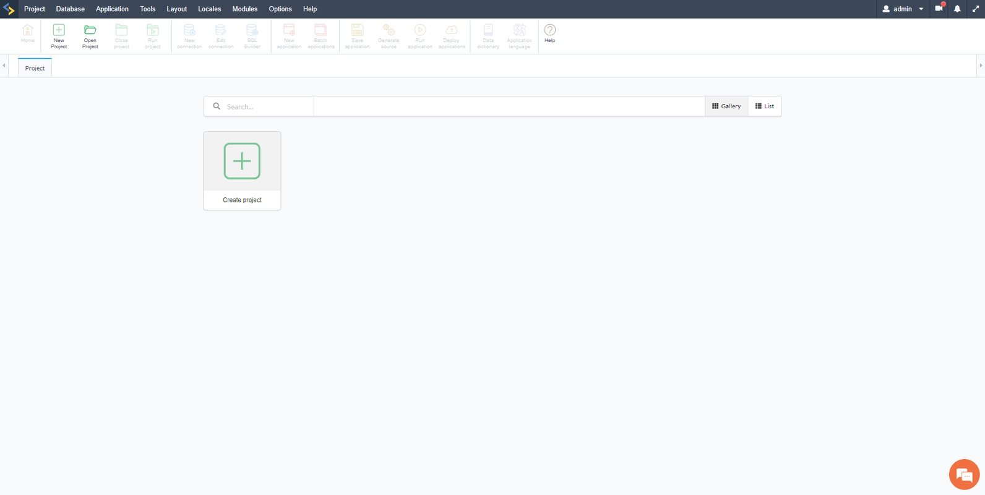Click the Scriptcase logo icon
The height and width of the screenshot is (495, 985).
(9, 9)
